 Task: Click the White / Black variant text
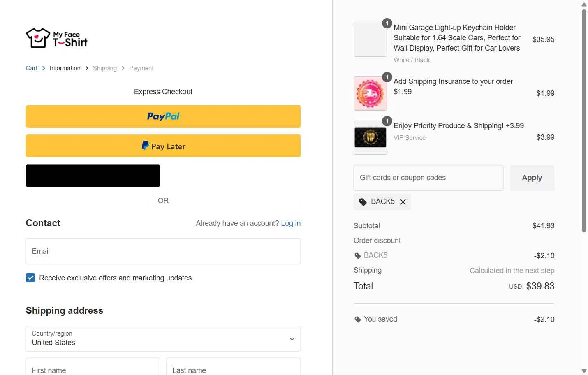[x=412, y=60]
